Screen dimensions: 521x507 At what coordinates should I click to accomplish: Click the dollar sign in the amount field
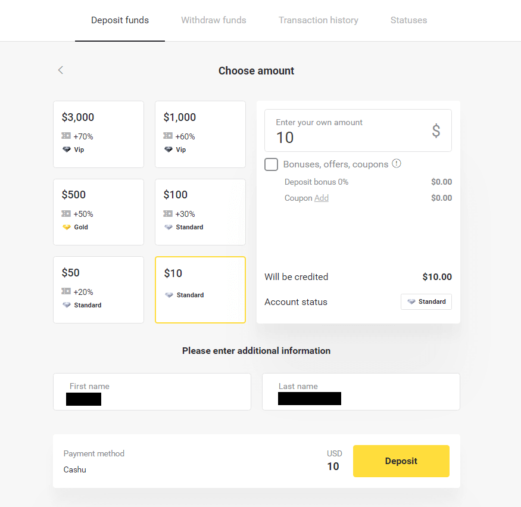(436, 130)
